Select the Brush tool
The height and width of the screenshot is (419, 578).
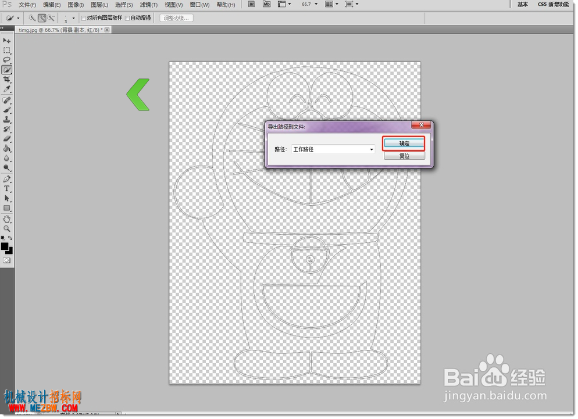pyautogui.click(x=6, y=110)
